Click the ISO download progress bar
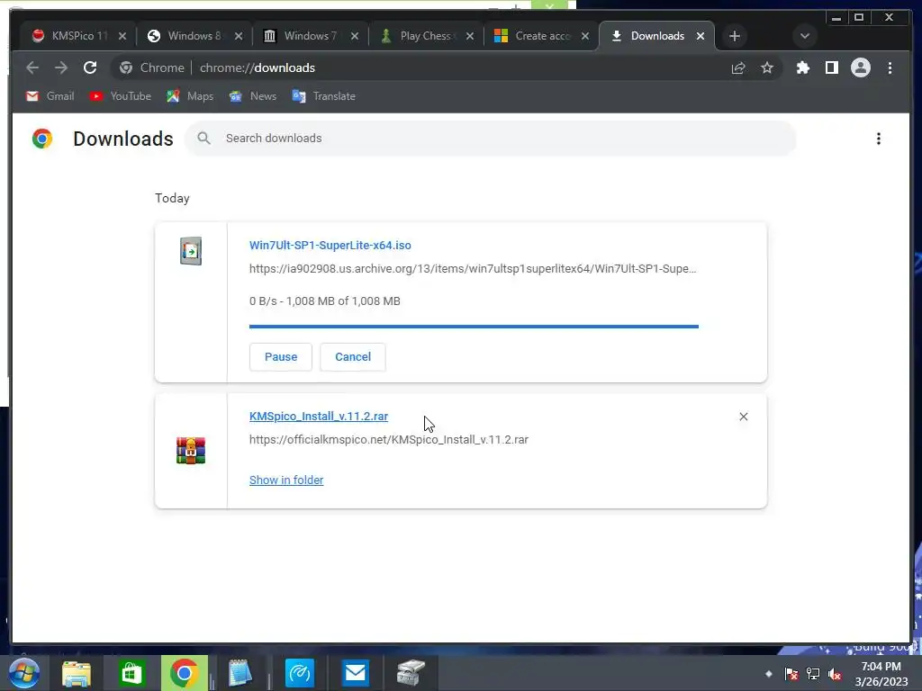 pyautogui.click(x=474, y=326)
